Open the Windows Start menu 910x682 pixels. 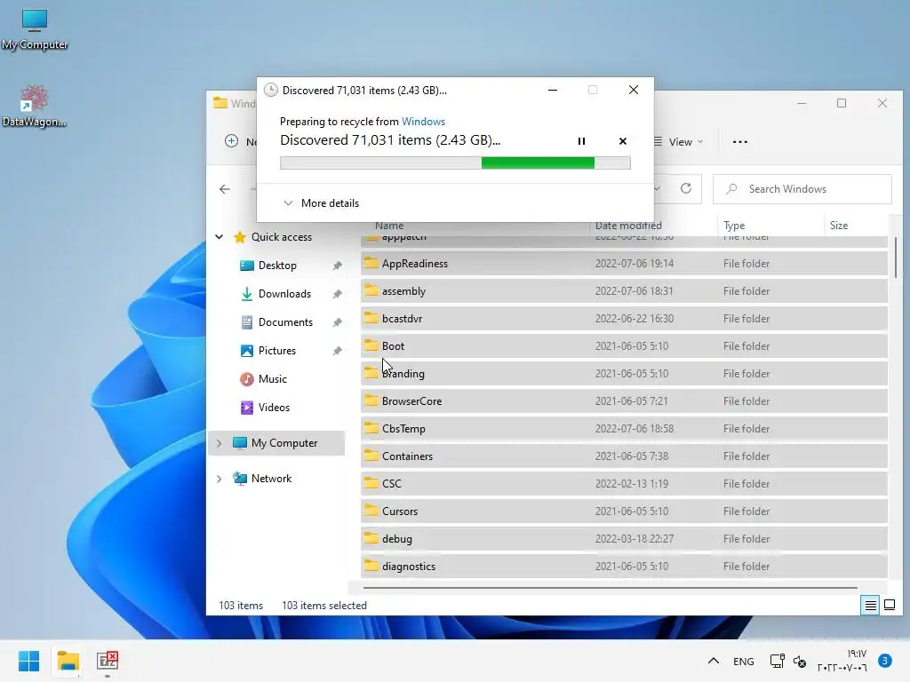pos(29,661)
